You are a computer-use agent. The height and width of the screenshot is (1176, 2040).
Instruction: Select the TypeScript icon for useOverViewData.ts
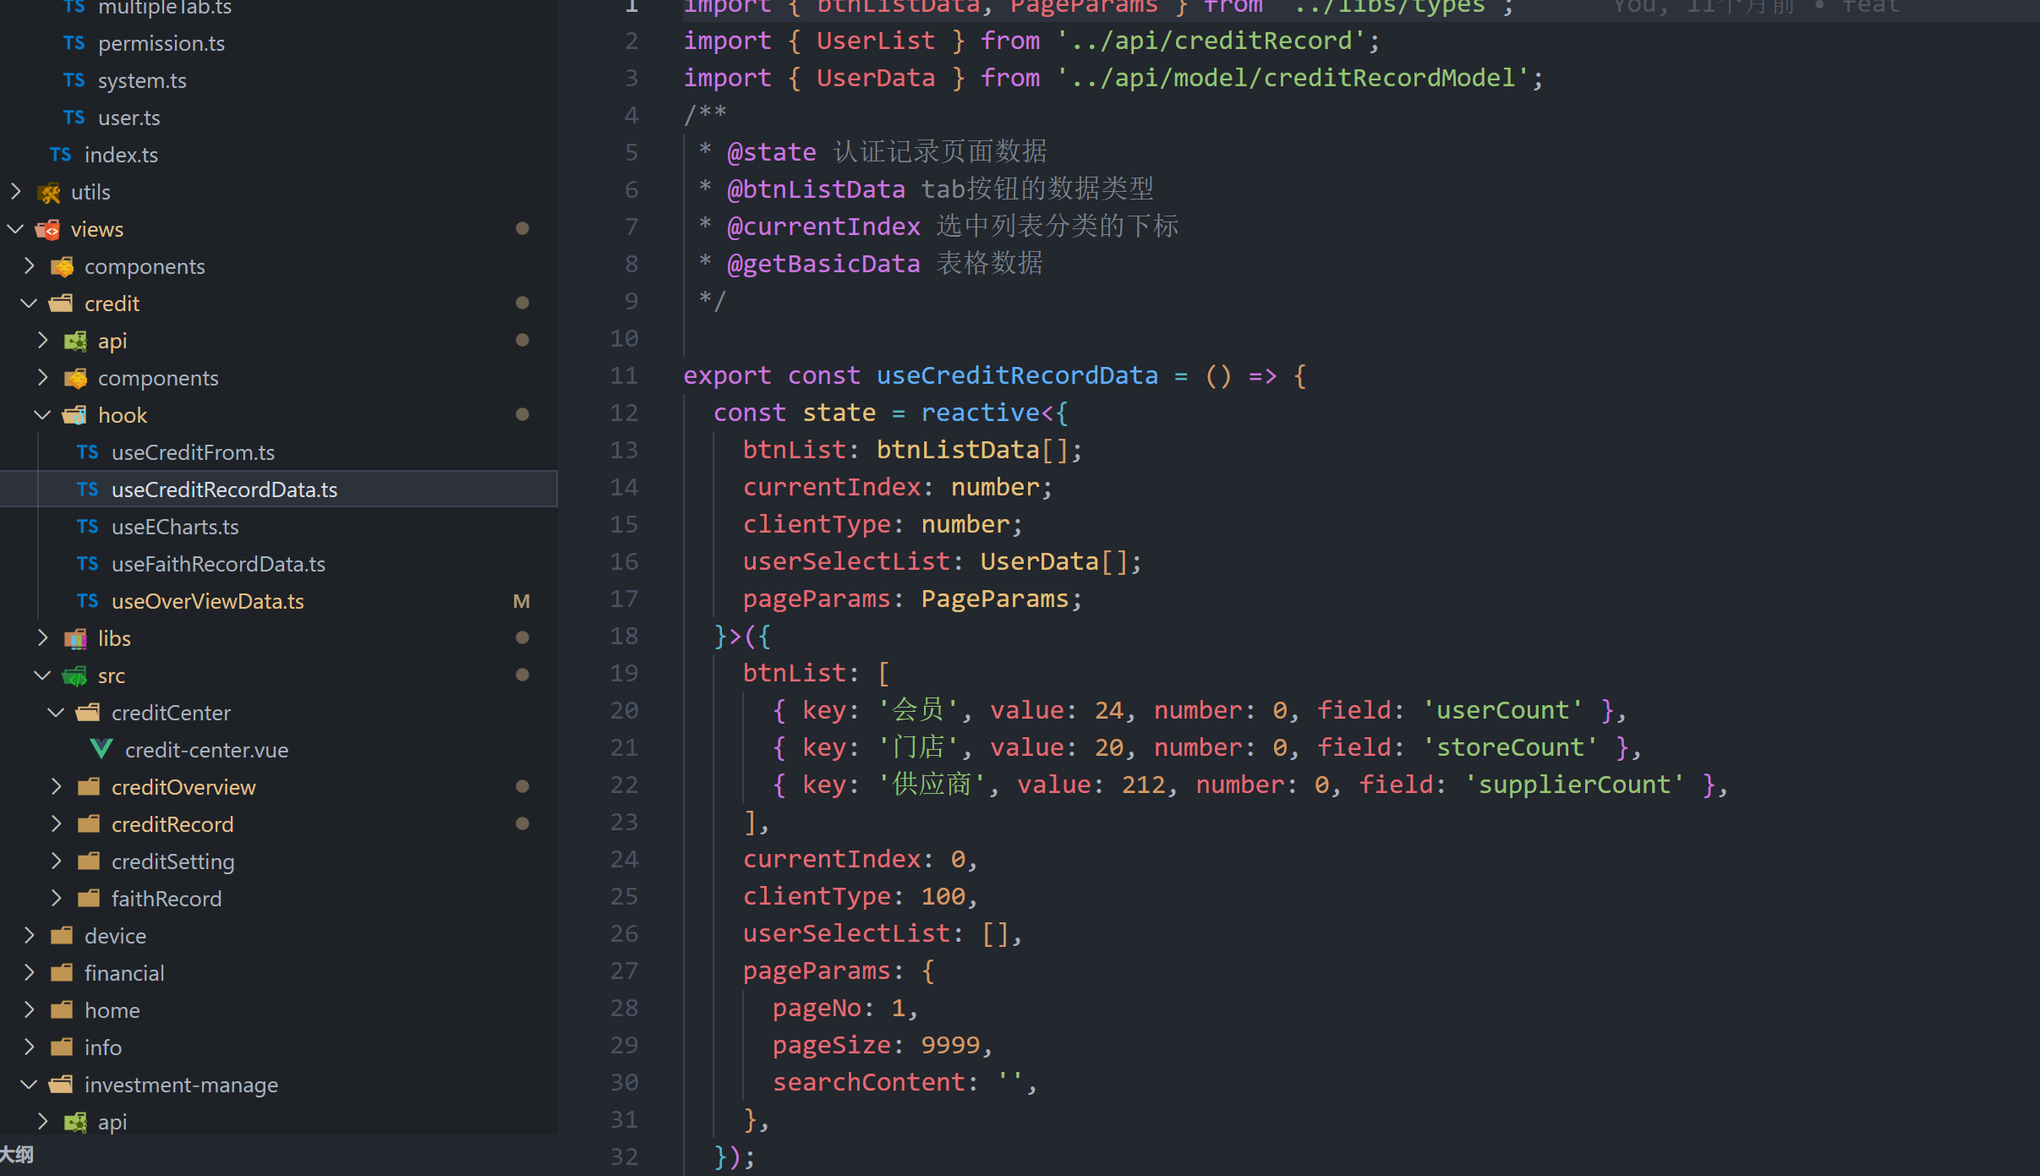[87, 601]
